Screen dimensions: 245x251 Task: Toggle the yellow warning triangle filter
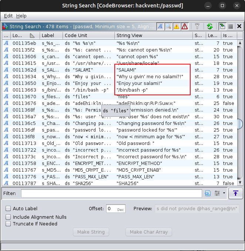(x=176, y=26)
